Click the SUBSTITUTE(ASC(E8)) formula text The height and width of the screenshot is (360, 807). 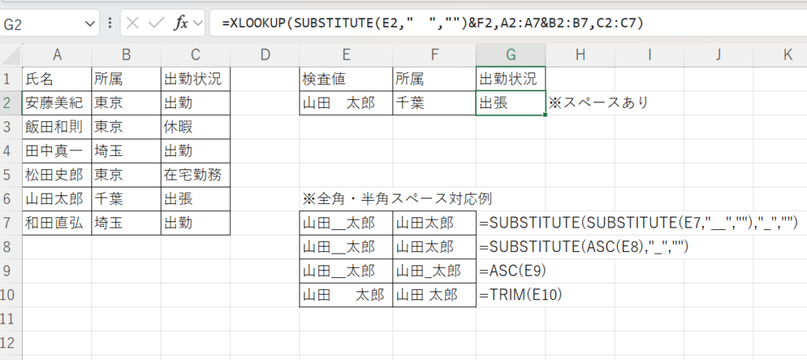tap(583, 247)
